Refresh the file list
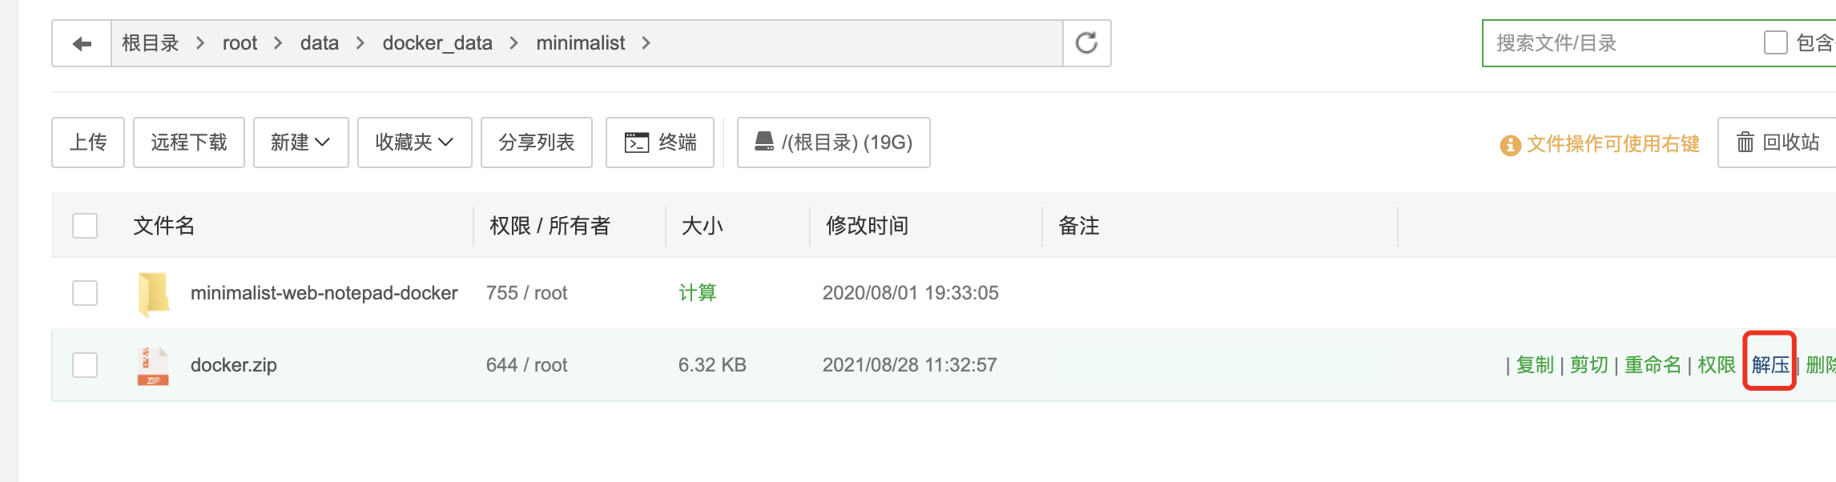Screen dimensions: 1836x482 click(x=1086, y=43)
